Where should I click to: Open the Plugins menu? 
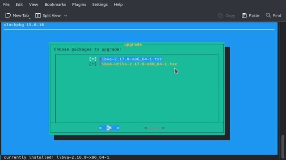[79, 4]
